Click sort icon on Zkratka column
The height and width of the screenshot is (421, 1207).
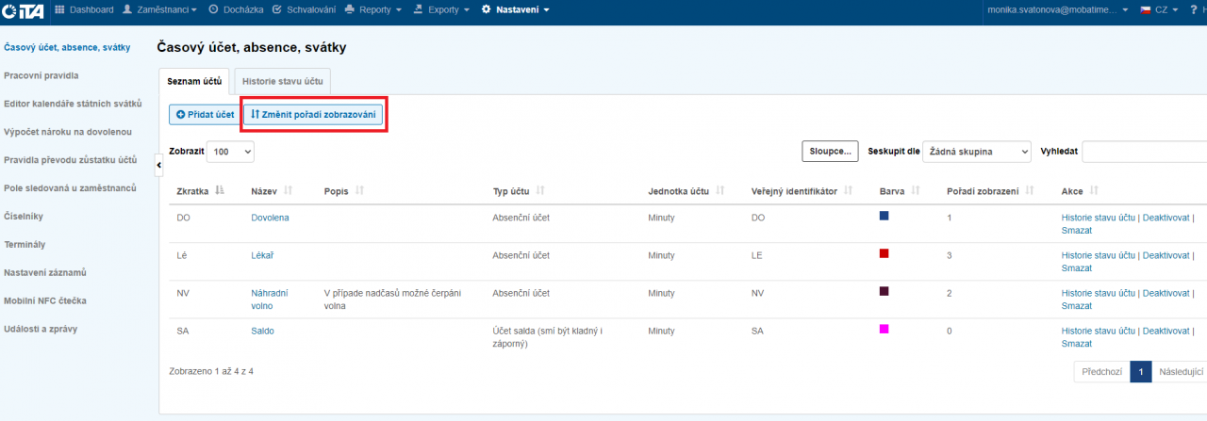click(x=220, y=190)
